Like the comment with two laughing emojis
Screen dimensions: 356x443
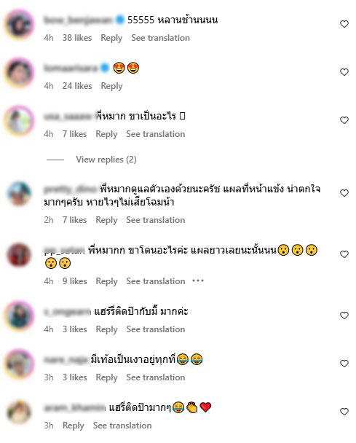[x=344, y=364]
